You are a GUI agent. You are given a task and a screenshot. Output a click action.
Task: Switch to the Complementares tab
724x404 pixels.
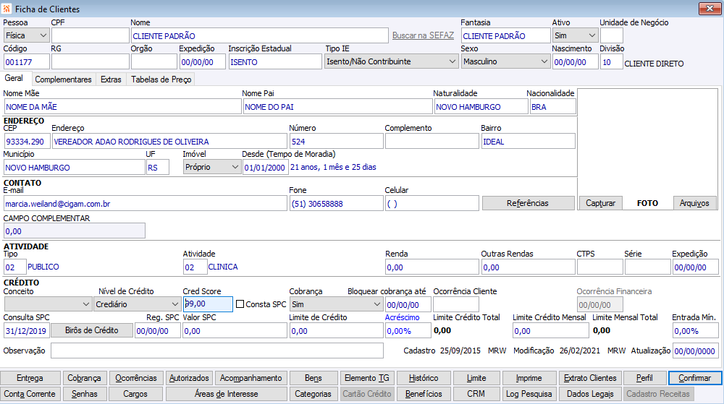[x=63, y=79]
